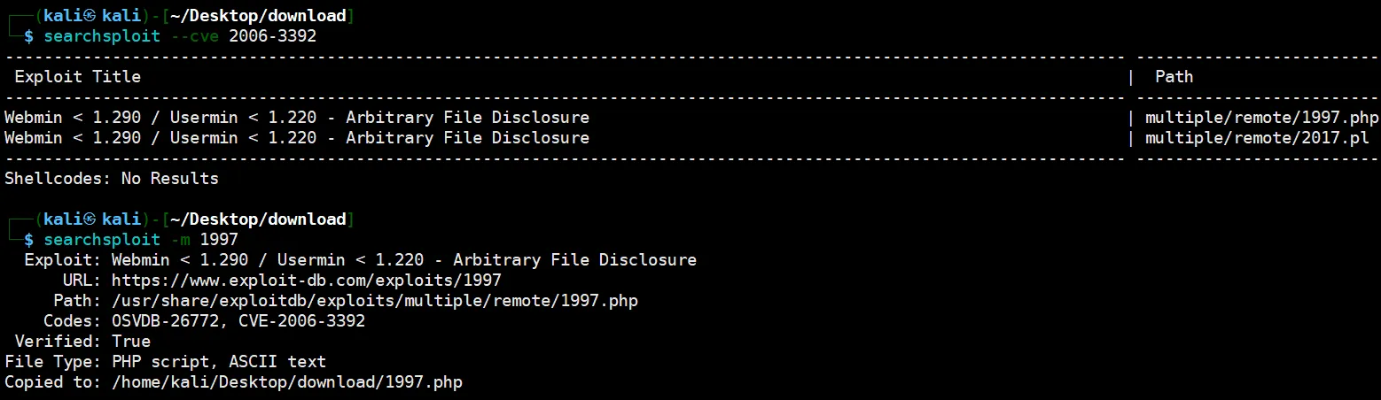
Task: Click the /usr/share/exploitdb/exploits path line
Action: tap(375, 301)
